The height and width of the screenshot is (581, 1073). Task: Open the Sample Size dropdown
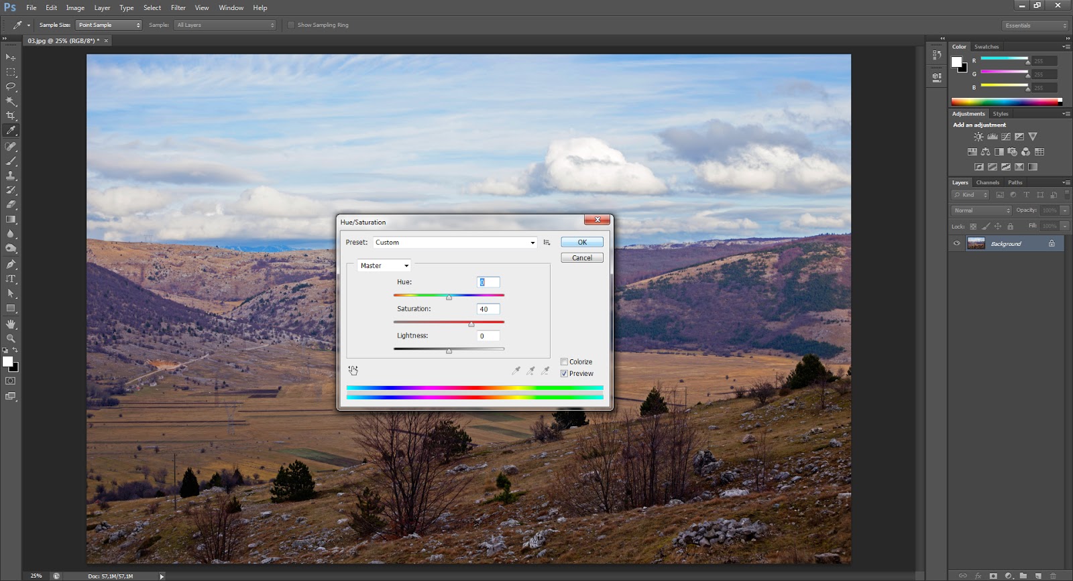pos(109,25)
